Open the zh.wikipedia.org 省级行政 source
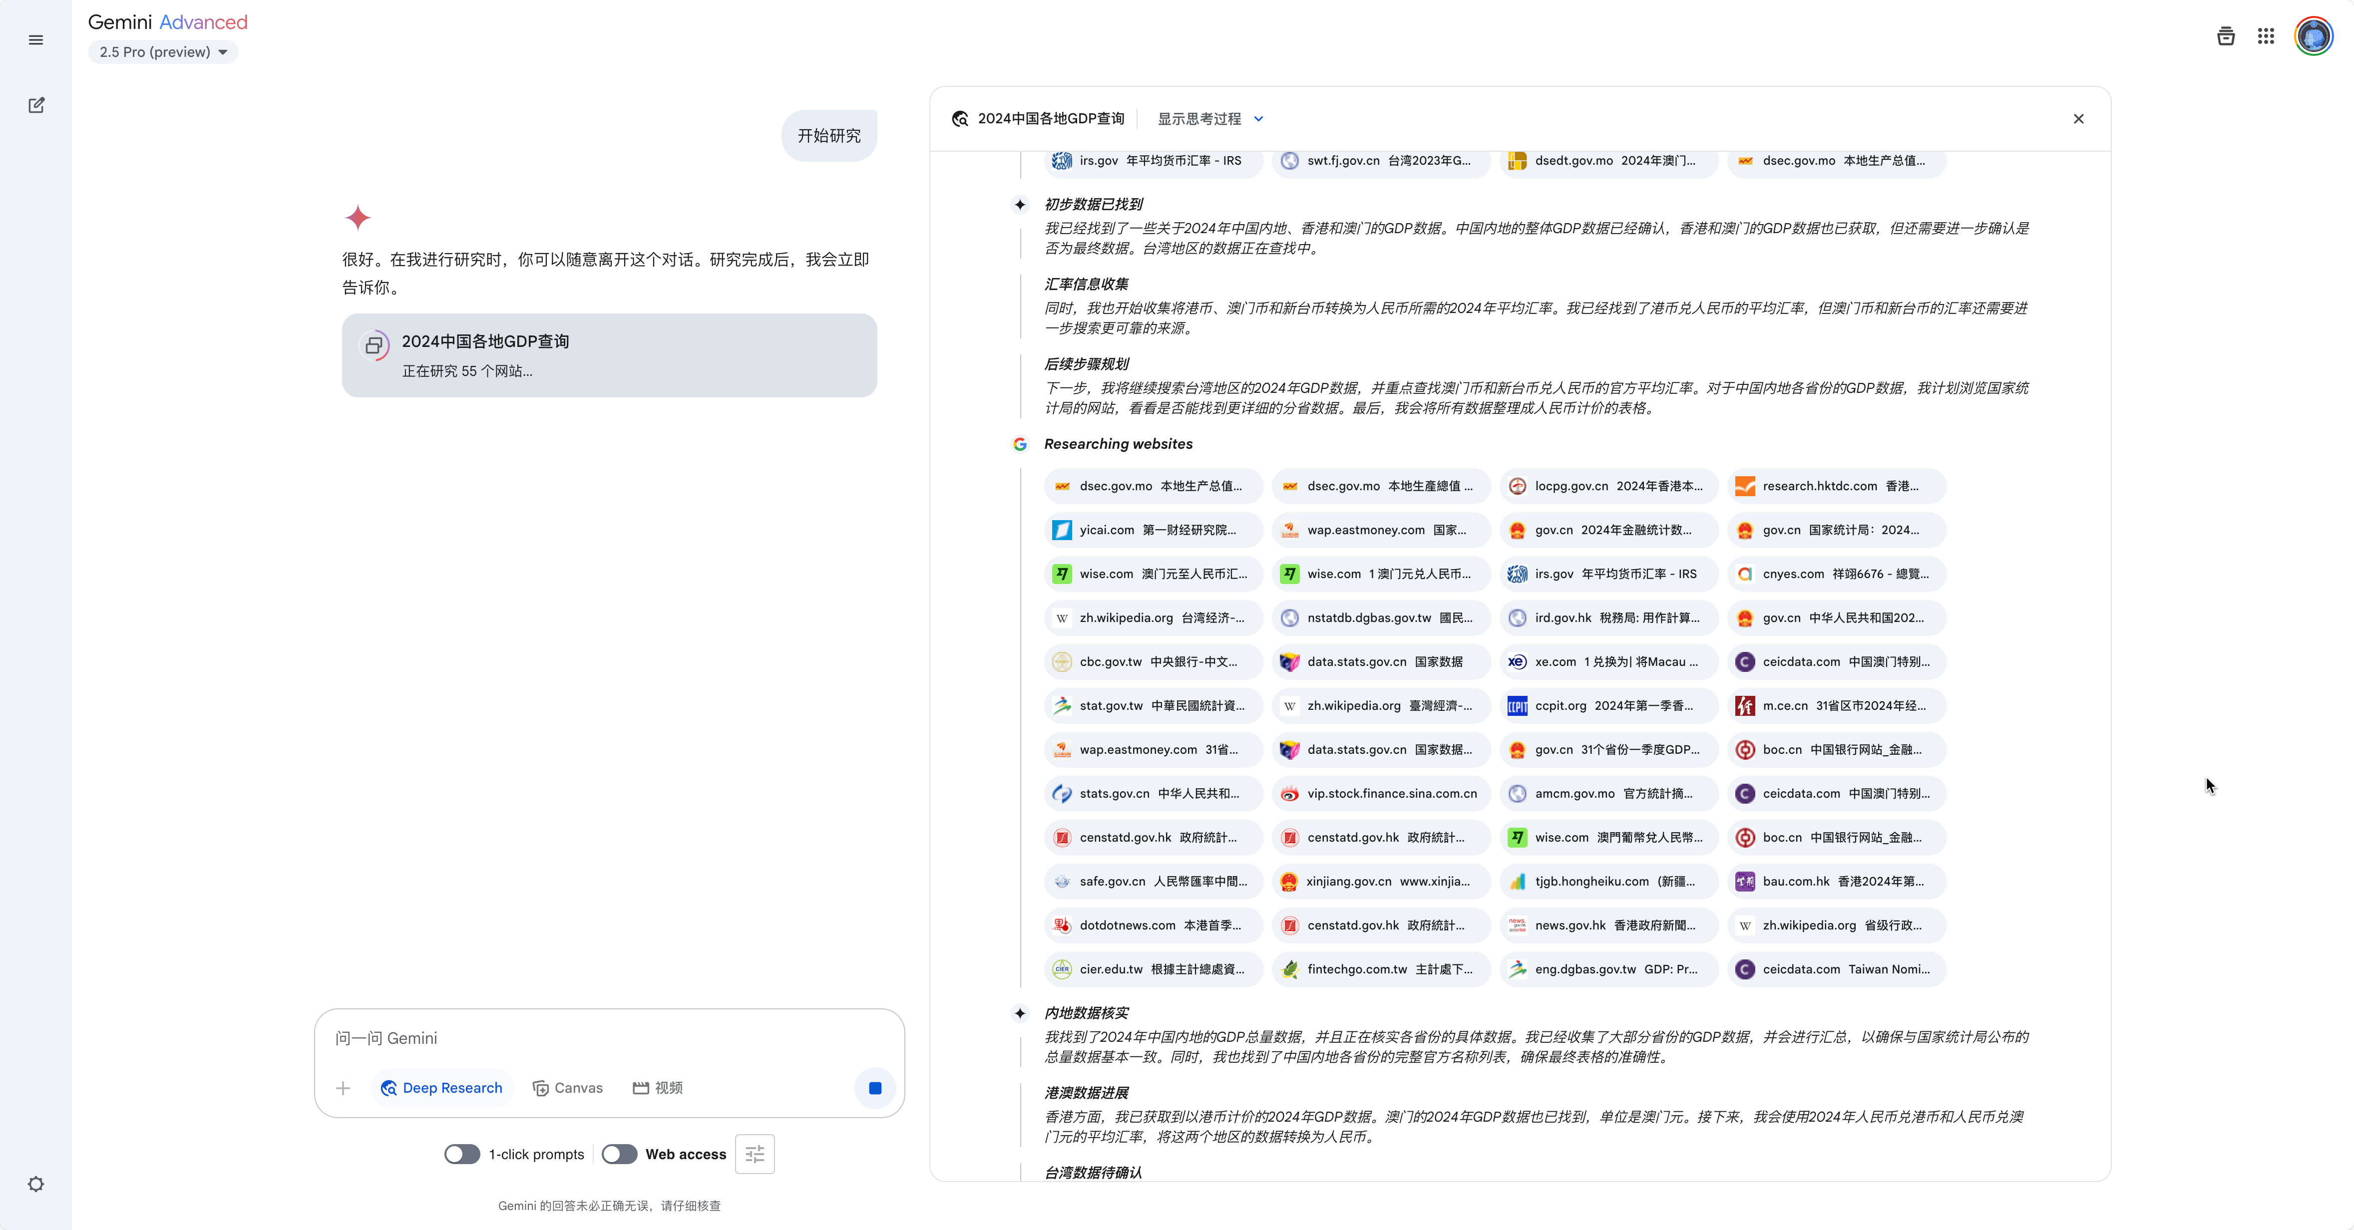 pos(1836,925)
